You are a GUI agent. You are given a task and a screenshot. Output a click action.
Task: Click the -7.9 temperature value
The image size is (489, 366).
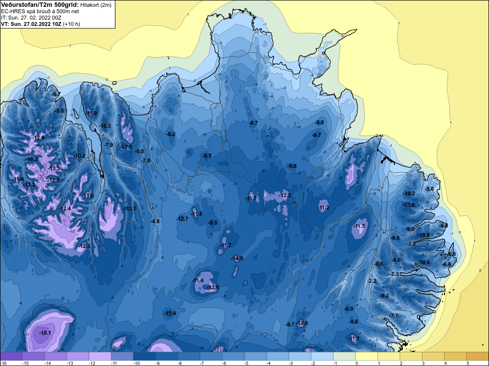click(x=109, y=145)
